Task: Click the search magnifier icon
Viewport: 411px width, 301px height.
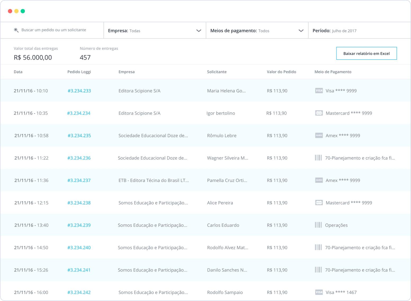Action: coord(16,30)
